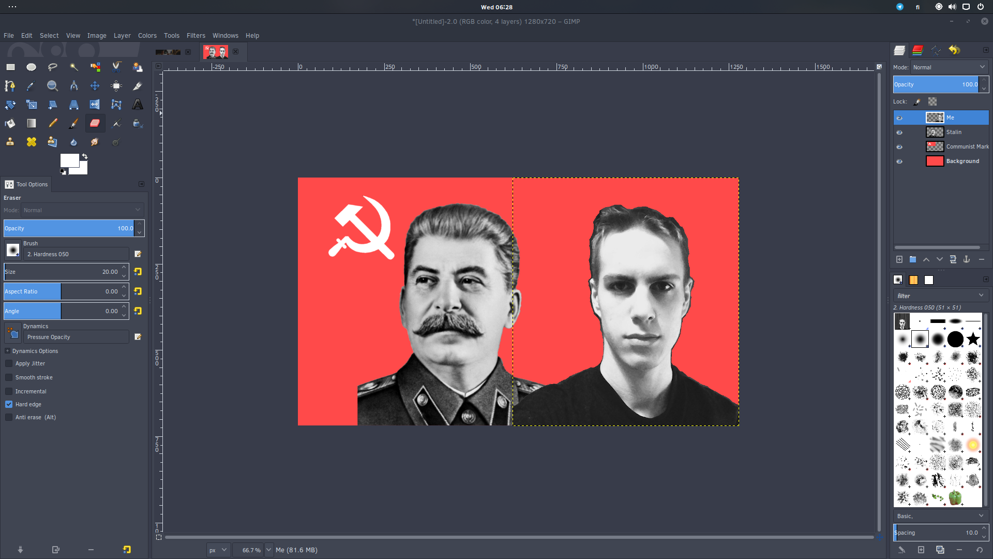The height and width of the screenshot is (559, 993).
Task: Open the Layer menu
Action: [122, 36]
